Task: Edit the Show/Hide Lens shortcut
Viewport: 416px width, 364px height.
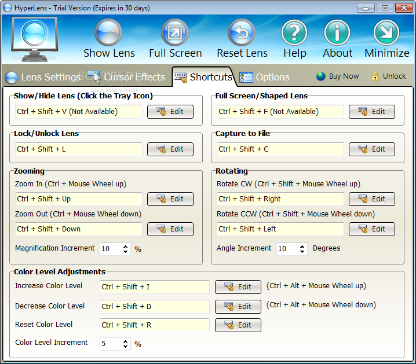Action: [x=170, y=112]
